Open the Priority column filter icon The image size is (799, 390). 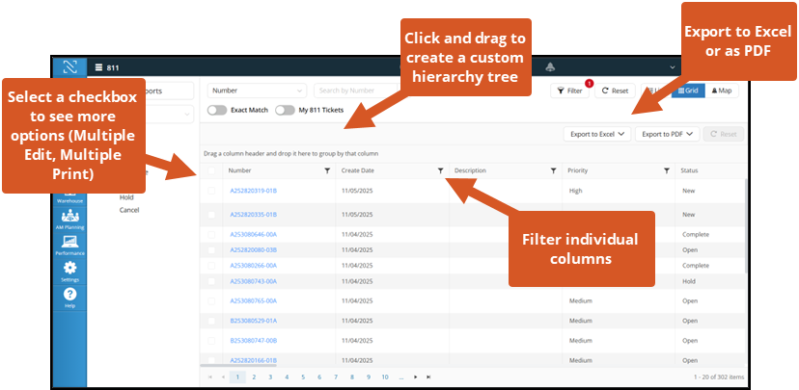666,170
